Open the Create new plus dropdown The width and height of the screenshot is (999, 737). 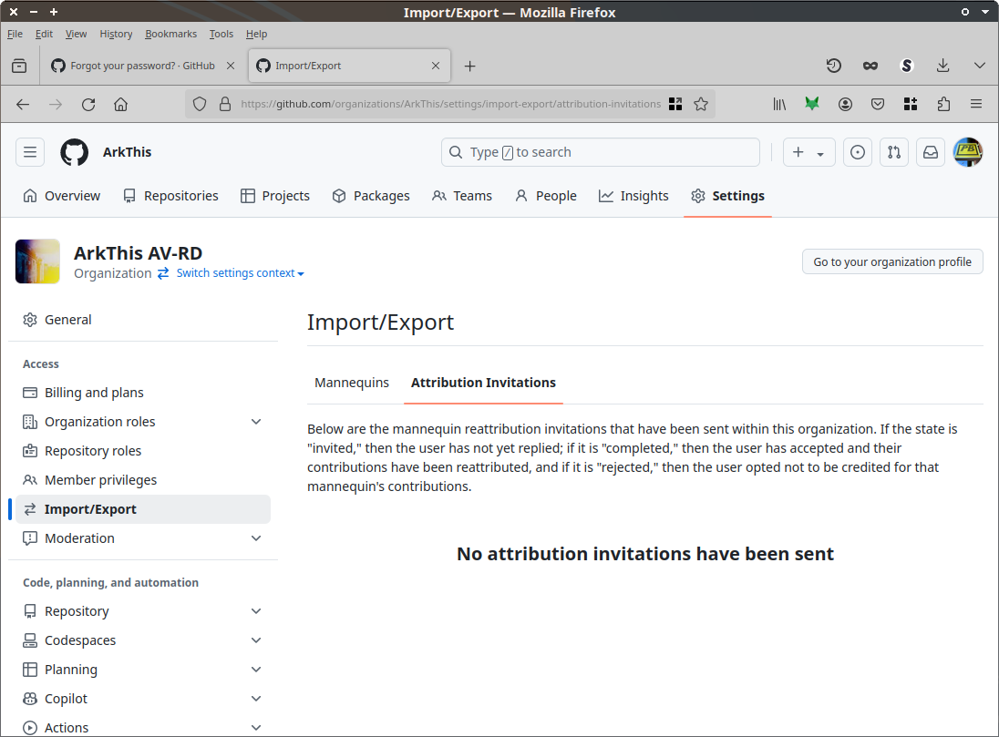(x=808, y=152)
